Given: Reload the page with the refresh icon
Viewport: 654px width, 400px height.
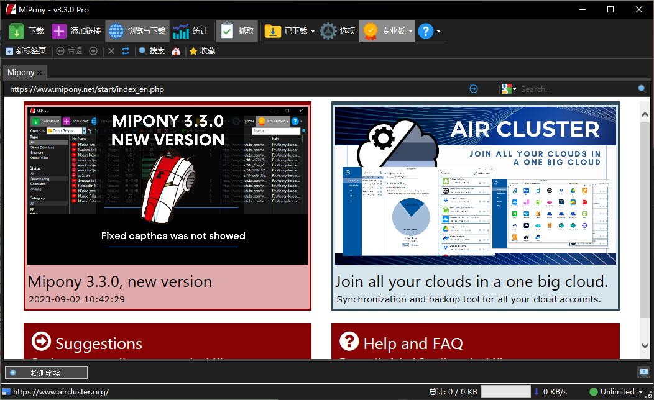Looking at the screenshot, I should click(x=126, y=51).
